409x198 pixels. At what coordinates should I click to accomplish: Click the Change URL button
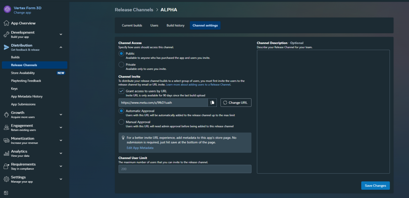236,103
